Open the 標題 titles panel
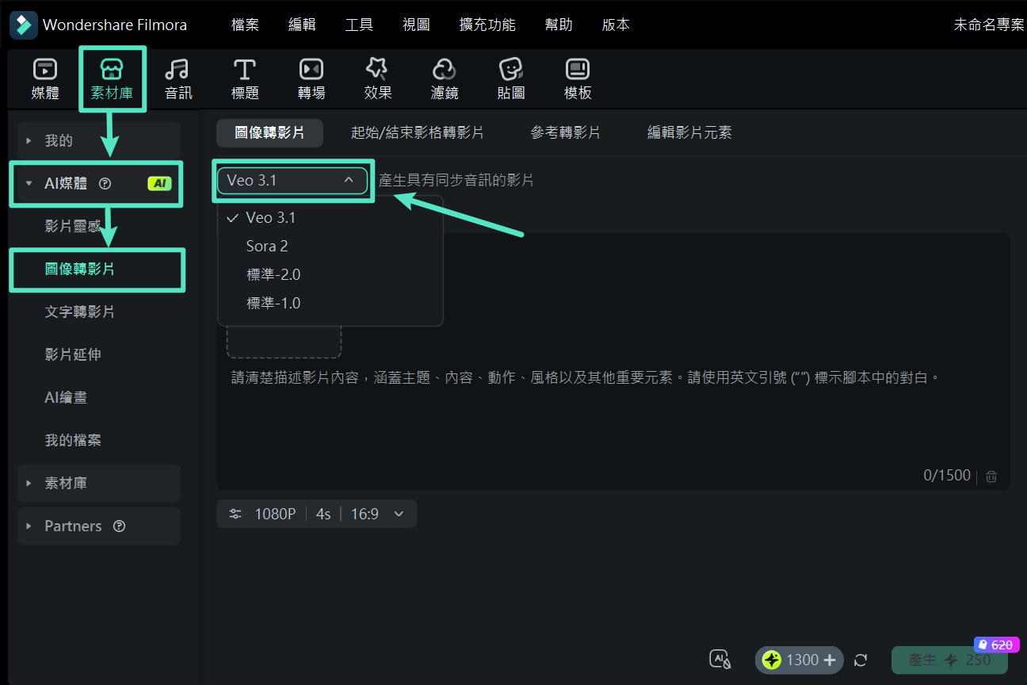Screen dimensions: 1027x685 tap(245, 78)
